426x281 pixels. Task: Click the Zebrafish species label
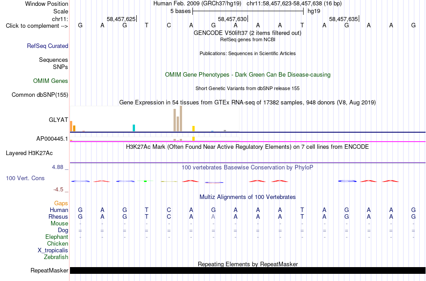coord(56,257)
